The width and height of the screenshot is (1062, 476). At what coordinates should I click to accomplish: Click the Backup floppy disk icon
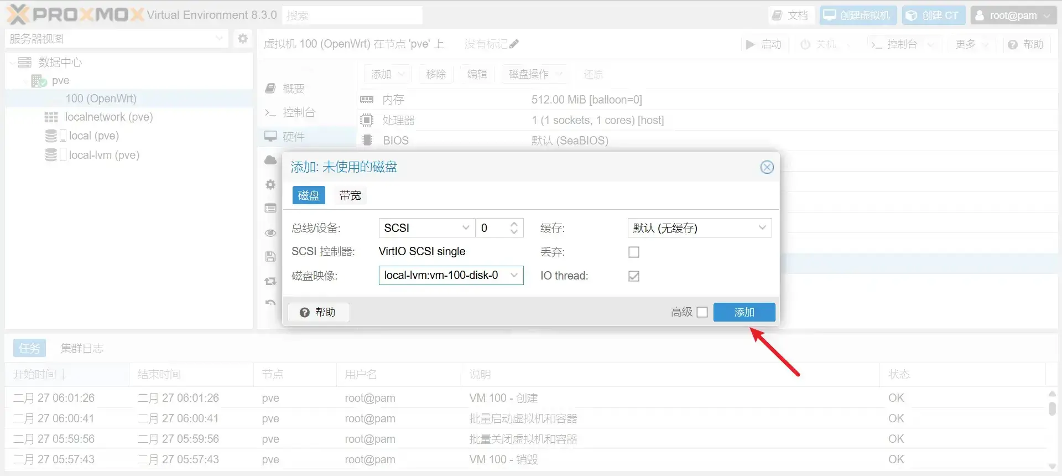[270, 257]
